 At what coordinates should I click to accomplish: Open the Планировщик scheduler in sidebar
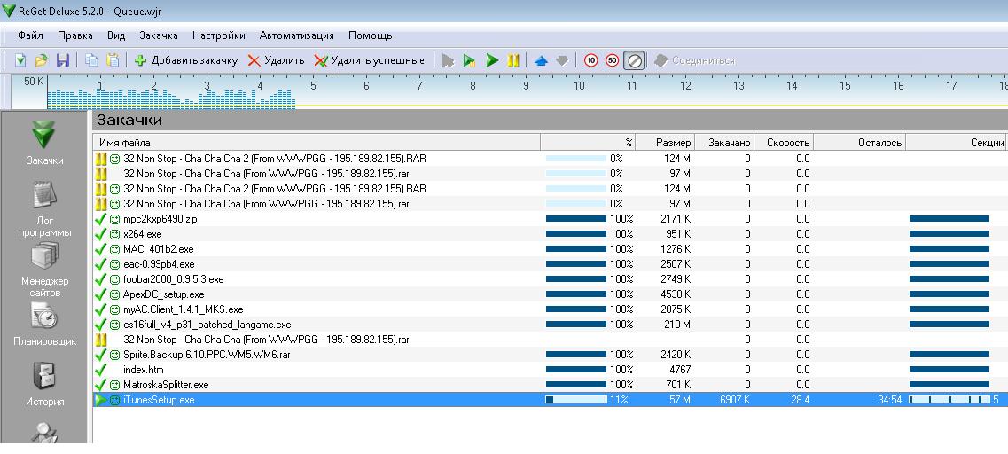click(44, 324)
